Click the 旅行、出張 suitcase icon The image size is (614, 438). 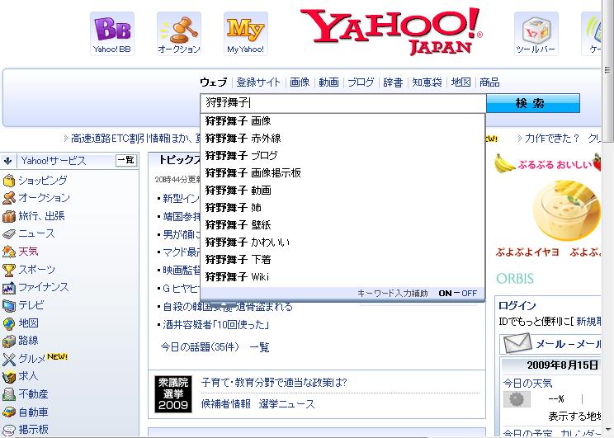pos(8,216)
